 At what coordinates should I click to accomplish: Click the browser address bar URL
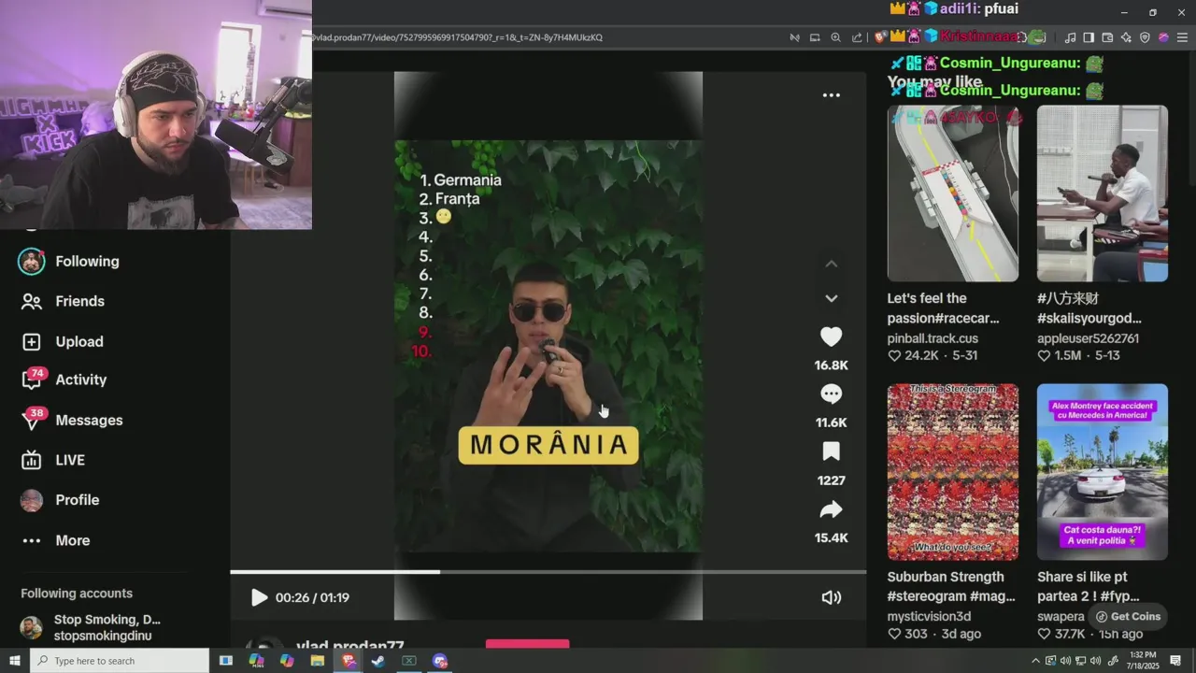click(458, 37)
